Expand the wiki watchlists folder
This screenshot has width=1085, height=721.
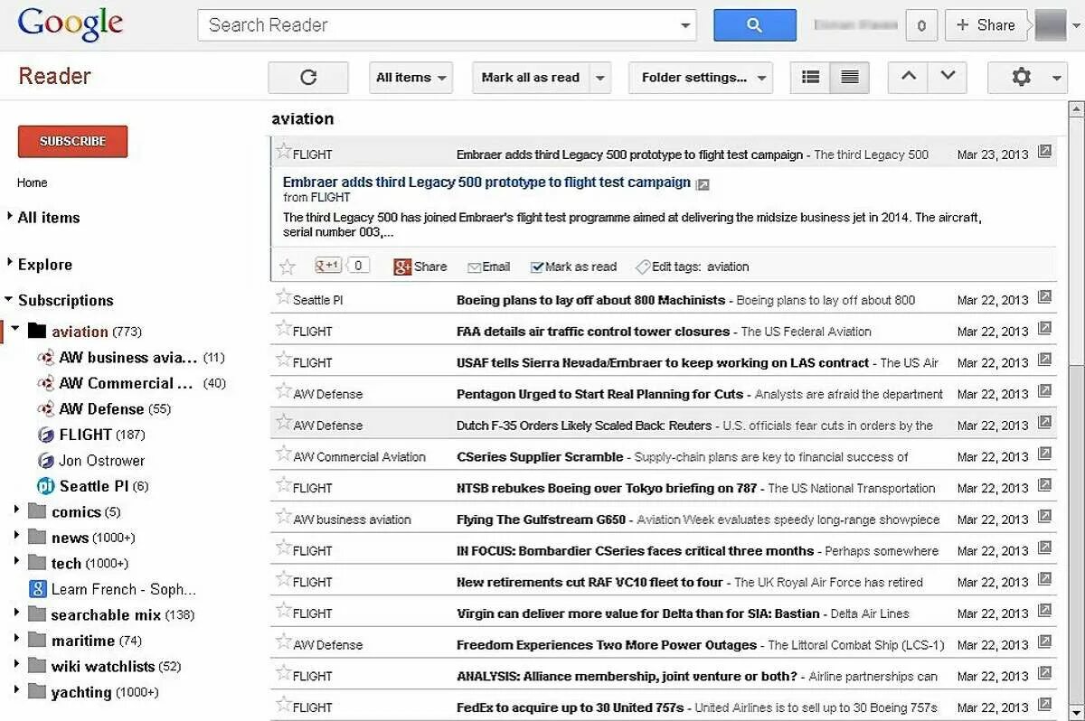tap(16, 665)
